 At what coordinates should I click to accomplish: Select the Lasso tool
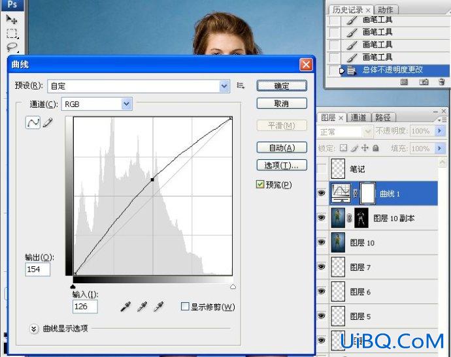12,47
